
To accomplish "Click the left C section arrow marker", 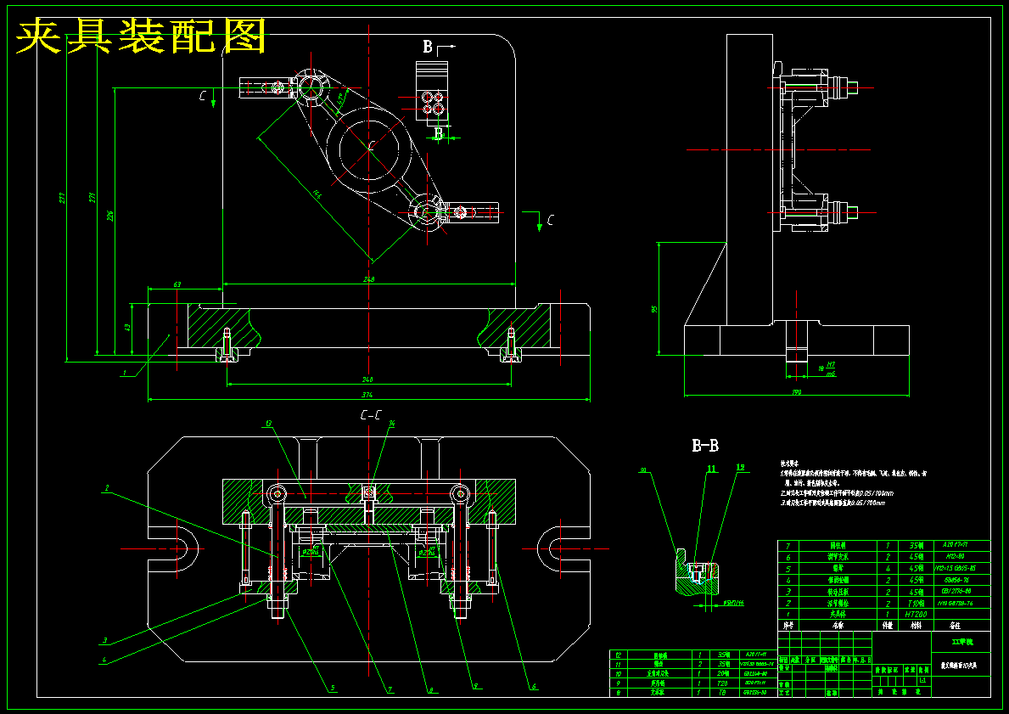I will tap(208, 98).
